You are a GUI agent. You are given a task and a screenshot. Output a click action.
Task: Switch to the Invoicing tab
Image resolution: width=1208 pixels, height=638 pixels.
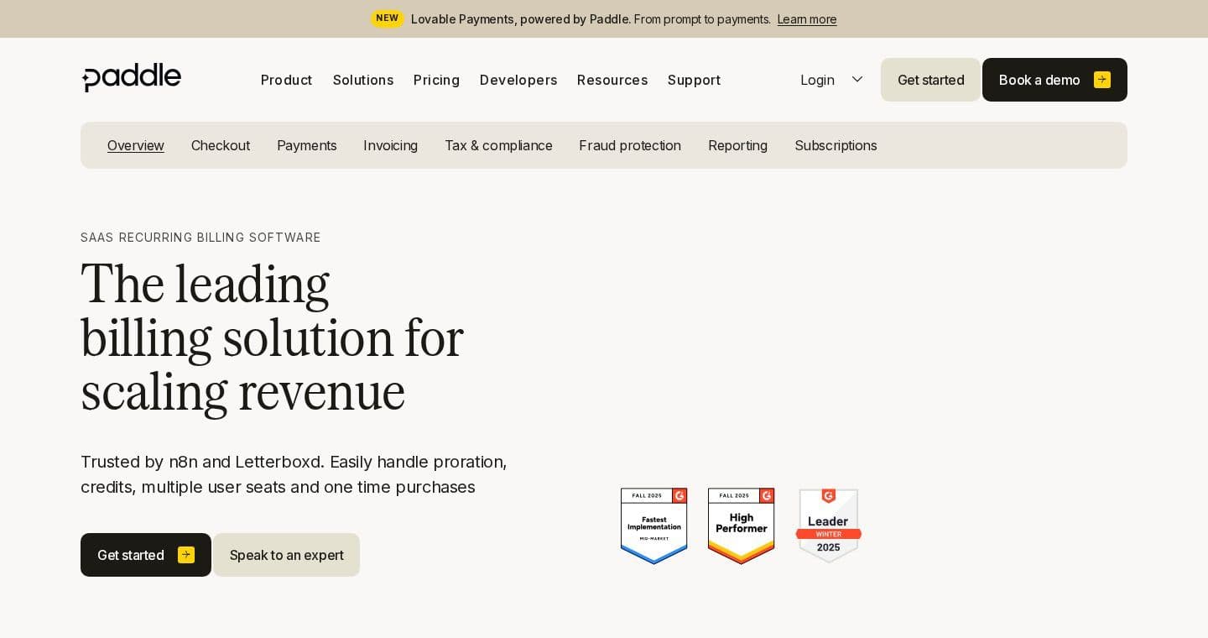pos(390,145)
